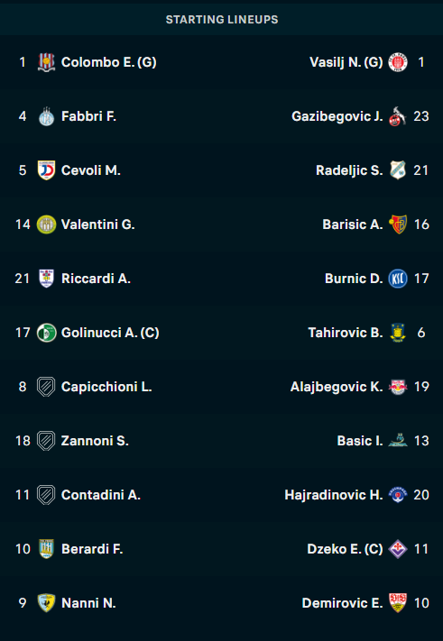Image resolution: width=443 pixels, height=641 pixels.
Task: Click the Red Bull crest beside Alajbegovic K.
Action: coord(398,387)
